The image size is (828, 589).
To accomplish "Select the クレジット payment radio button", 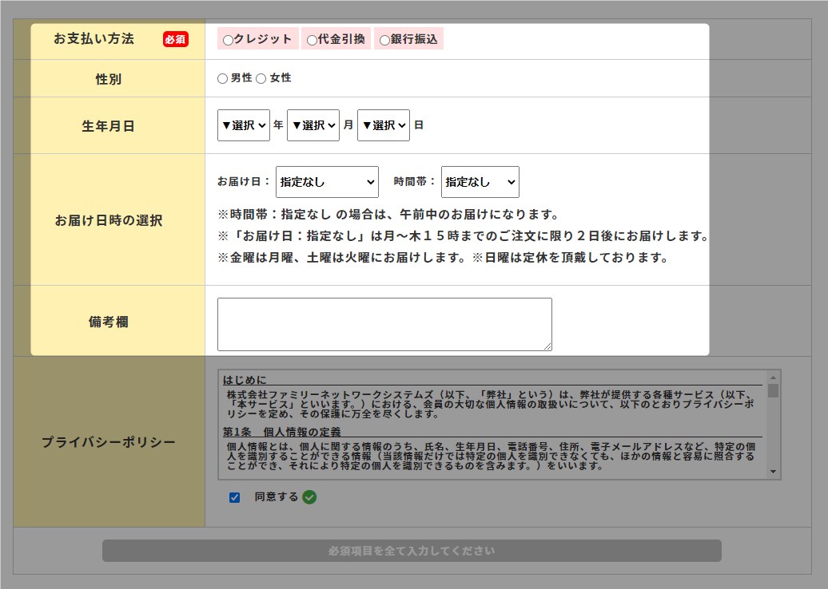I will coord(228,40).
